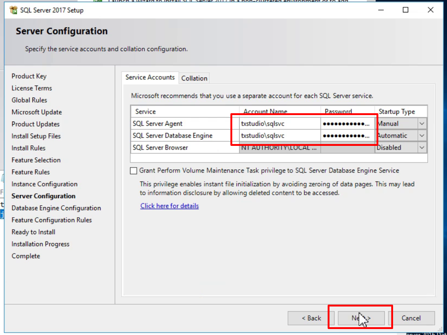
Task: Open Startup Type dropdown for SQL Server Browser
Action: (x=422, y=147)
